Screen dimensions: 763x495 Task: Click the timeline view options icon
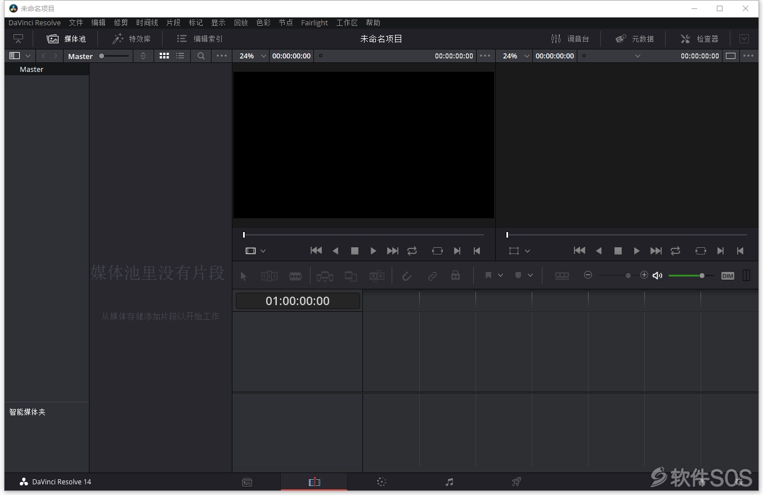tap(562, 276)
